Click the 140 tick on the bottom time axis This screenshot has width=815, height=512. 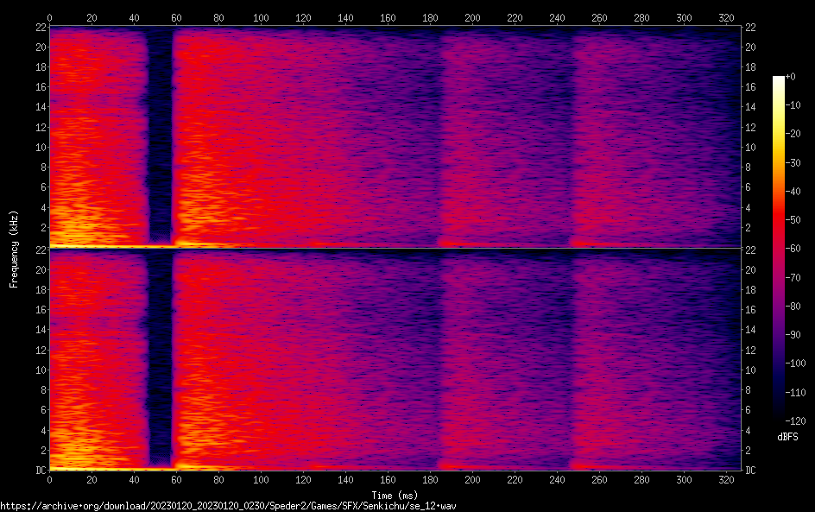[x=345, y=478]
